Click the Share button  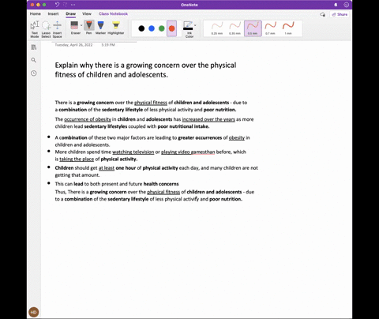point(340,14)
